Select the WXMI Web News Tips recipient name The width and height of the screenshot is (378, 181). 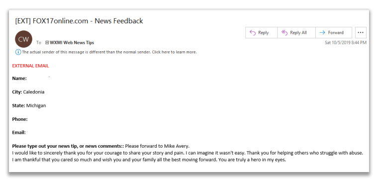click(72, 43)
